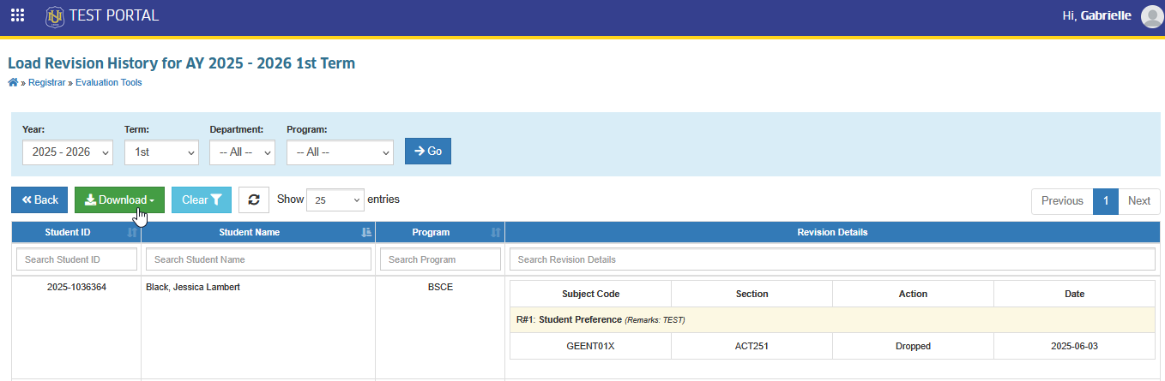Image resolution: width=1165 pixels, height=381 pixels.
Task: Click the Go button
Action: pyautogui.click(x=428, y=151)
